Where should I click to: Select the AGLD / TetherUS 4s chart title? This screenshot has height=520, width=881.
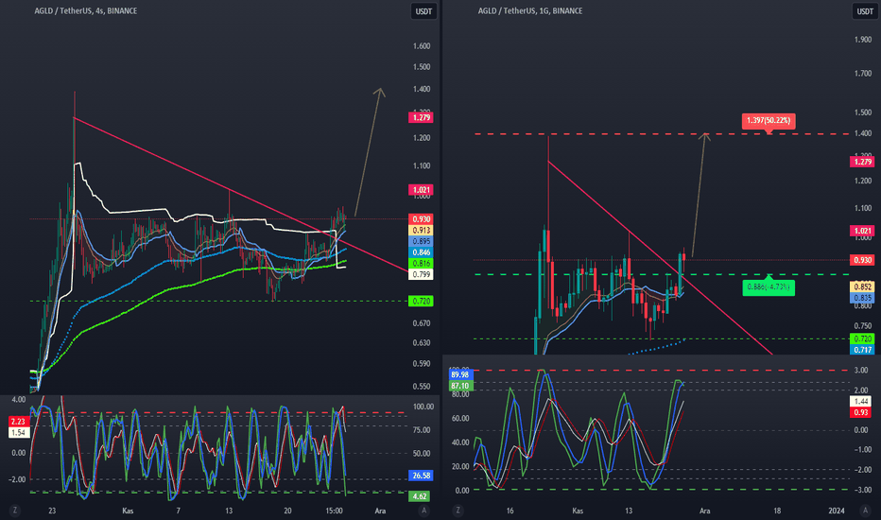pyautogui.click(x=85, y=10)
